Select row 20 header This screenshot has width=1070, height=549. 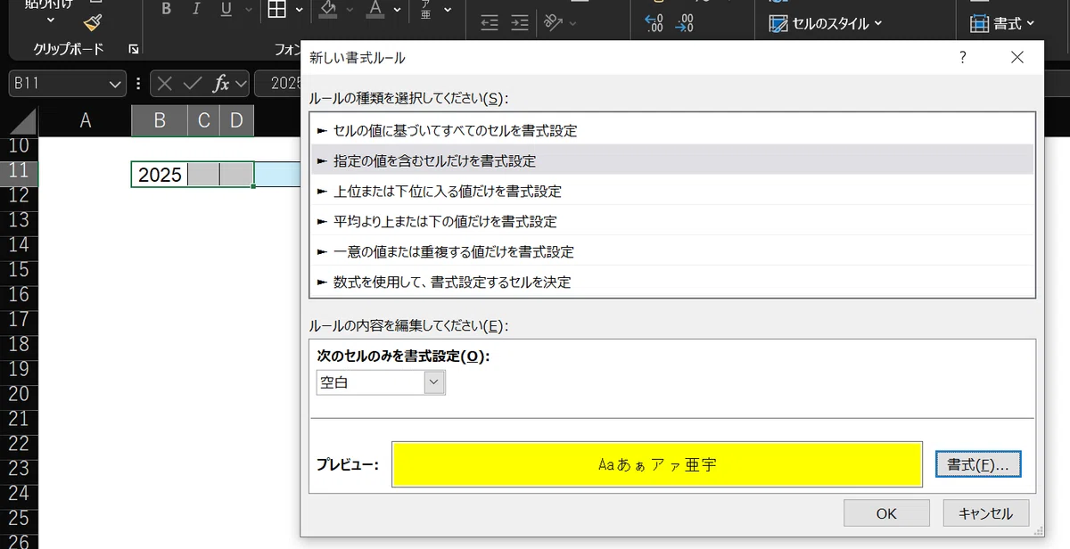pyautogui.click(x=19, y=394)
